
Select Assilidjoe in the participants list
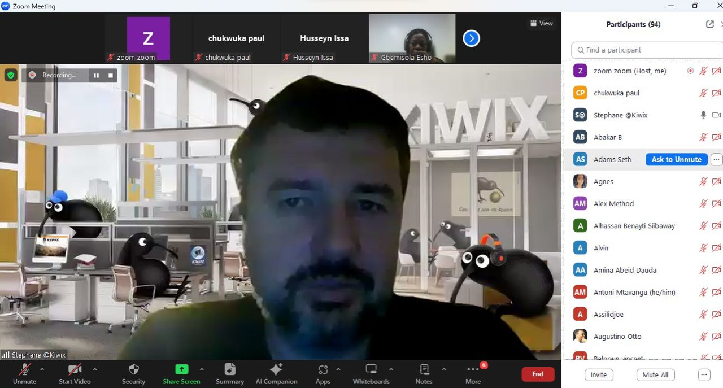pos(643,315)
